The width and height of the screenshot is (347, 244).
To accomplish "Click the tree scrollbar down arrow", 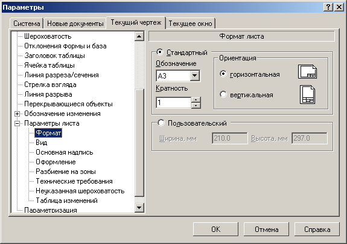I will 139,208.
